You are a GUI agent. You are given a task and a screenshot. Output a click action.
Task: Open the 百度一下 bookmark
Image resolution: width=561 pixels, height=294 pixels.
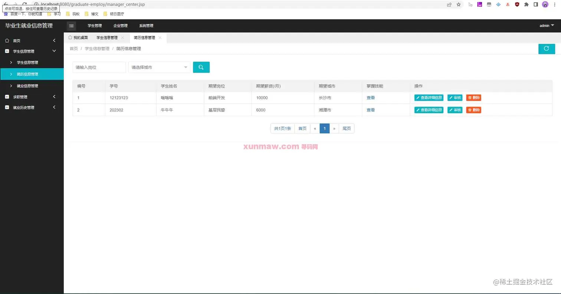click(22, 14)
